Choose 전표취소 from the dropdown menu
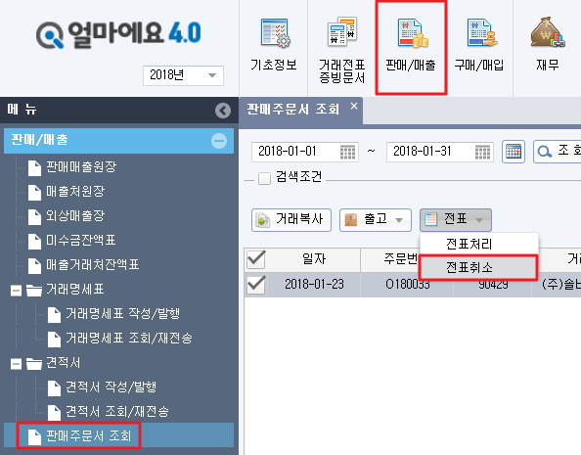This screenshot has height=455, width=581. click(x=469, y=267)
